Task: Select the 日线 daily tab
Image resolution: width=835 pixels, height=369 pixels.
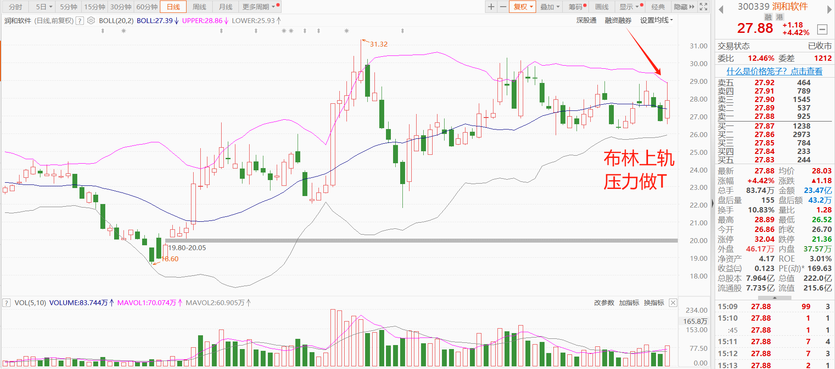Action: pyautogui.click(x=173, y=7)
